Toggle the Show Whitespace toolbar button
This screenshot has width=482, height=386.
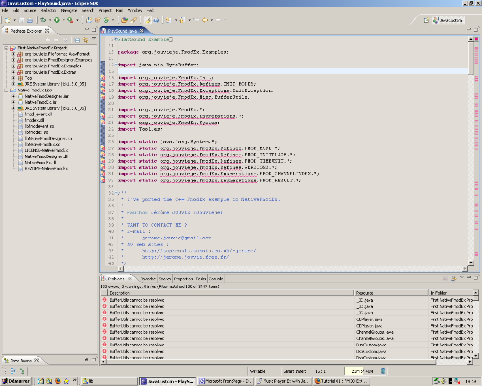156,20
